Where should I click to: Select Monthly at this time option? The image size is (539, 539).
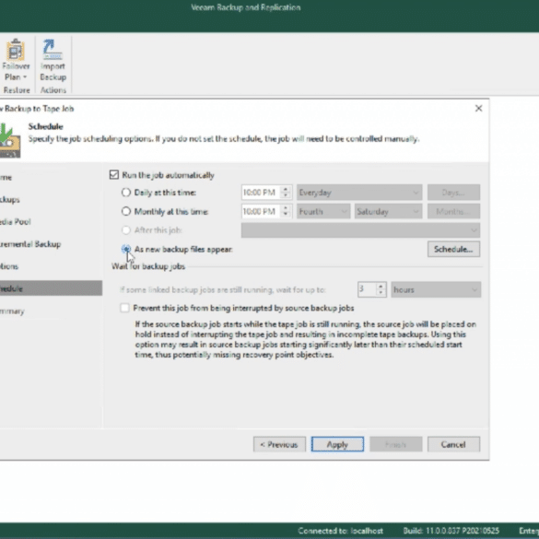tap(126, 211)
